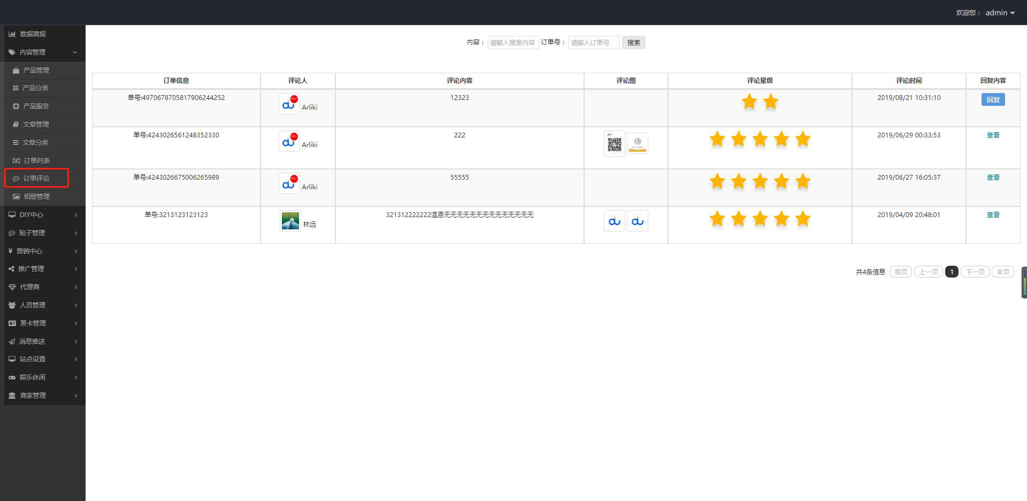Click the star rating of the 12323 comment

tap(760, 102)
